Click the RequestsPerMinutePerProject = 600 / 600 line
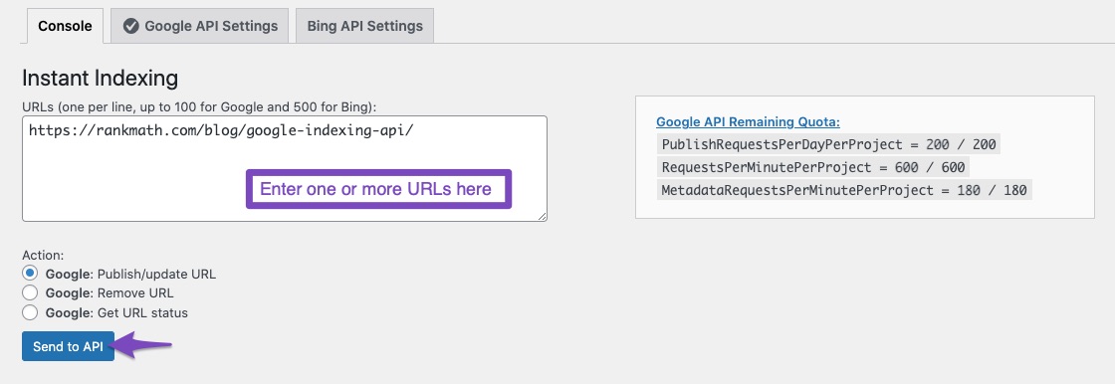Viewport: 1115px width, 384px height. (812, 167)
